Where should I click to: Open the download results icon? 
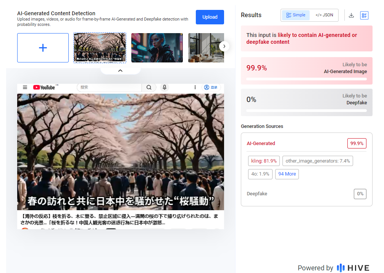click(x=351, y=15)
